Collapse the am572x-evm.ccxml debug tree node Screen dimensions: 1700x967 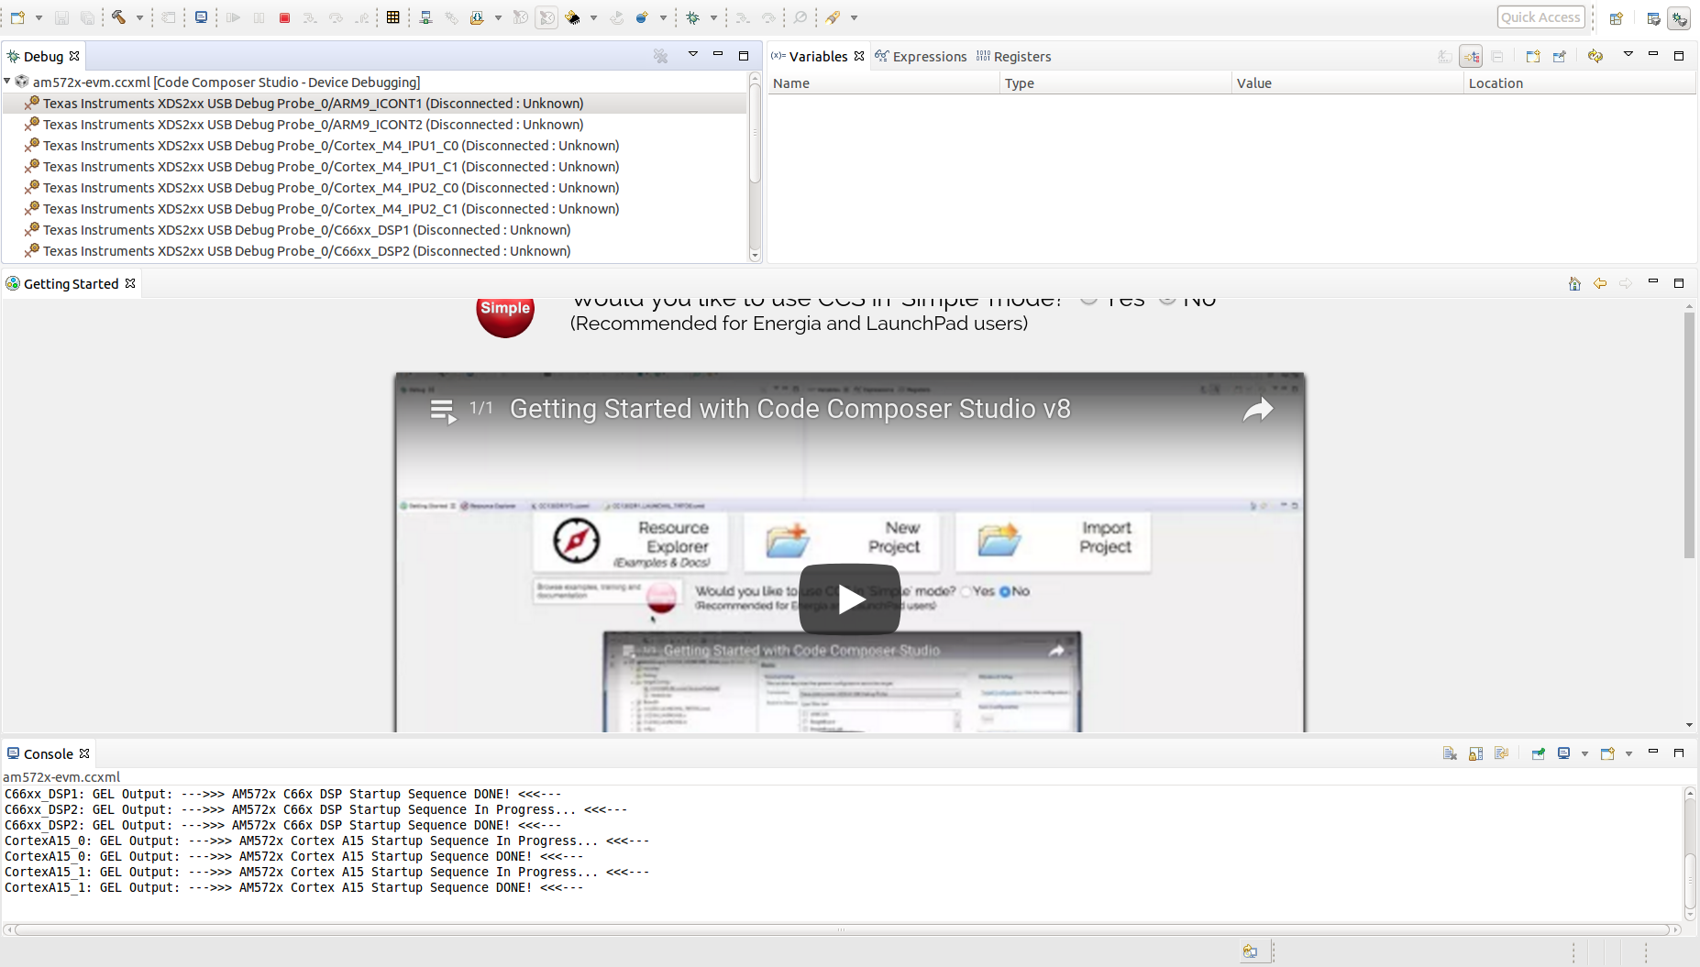8,82
